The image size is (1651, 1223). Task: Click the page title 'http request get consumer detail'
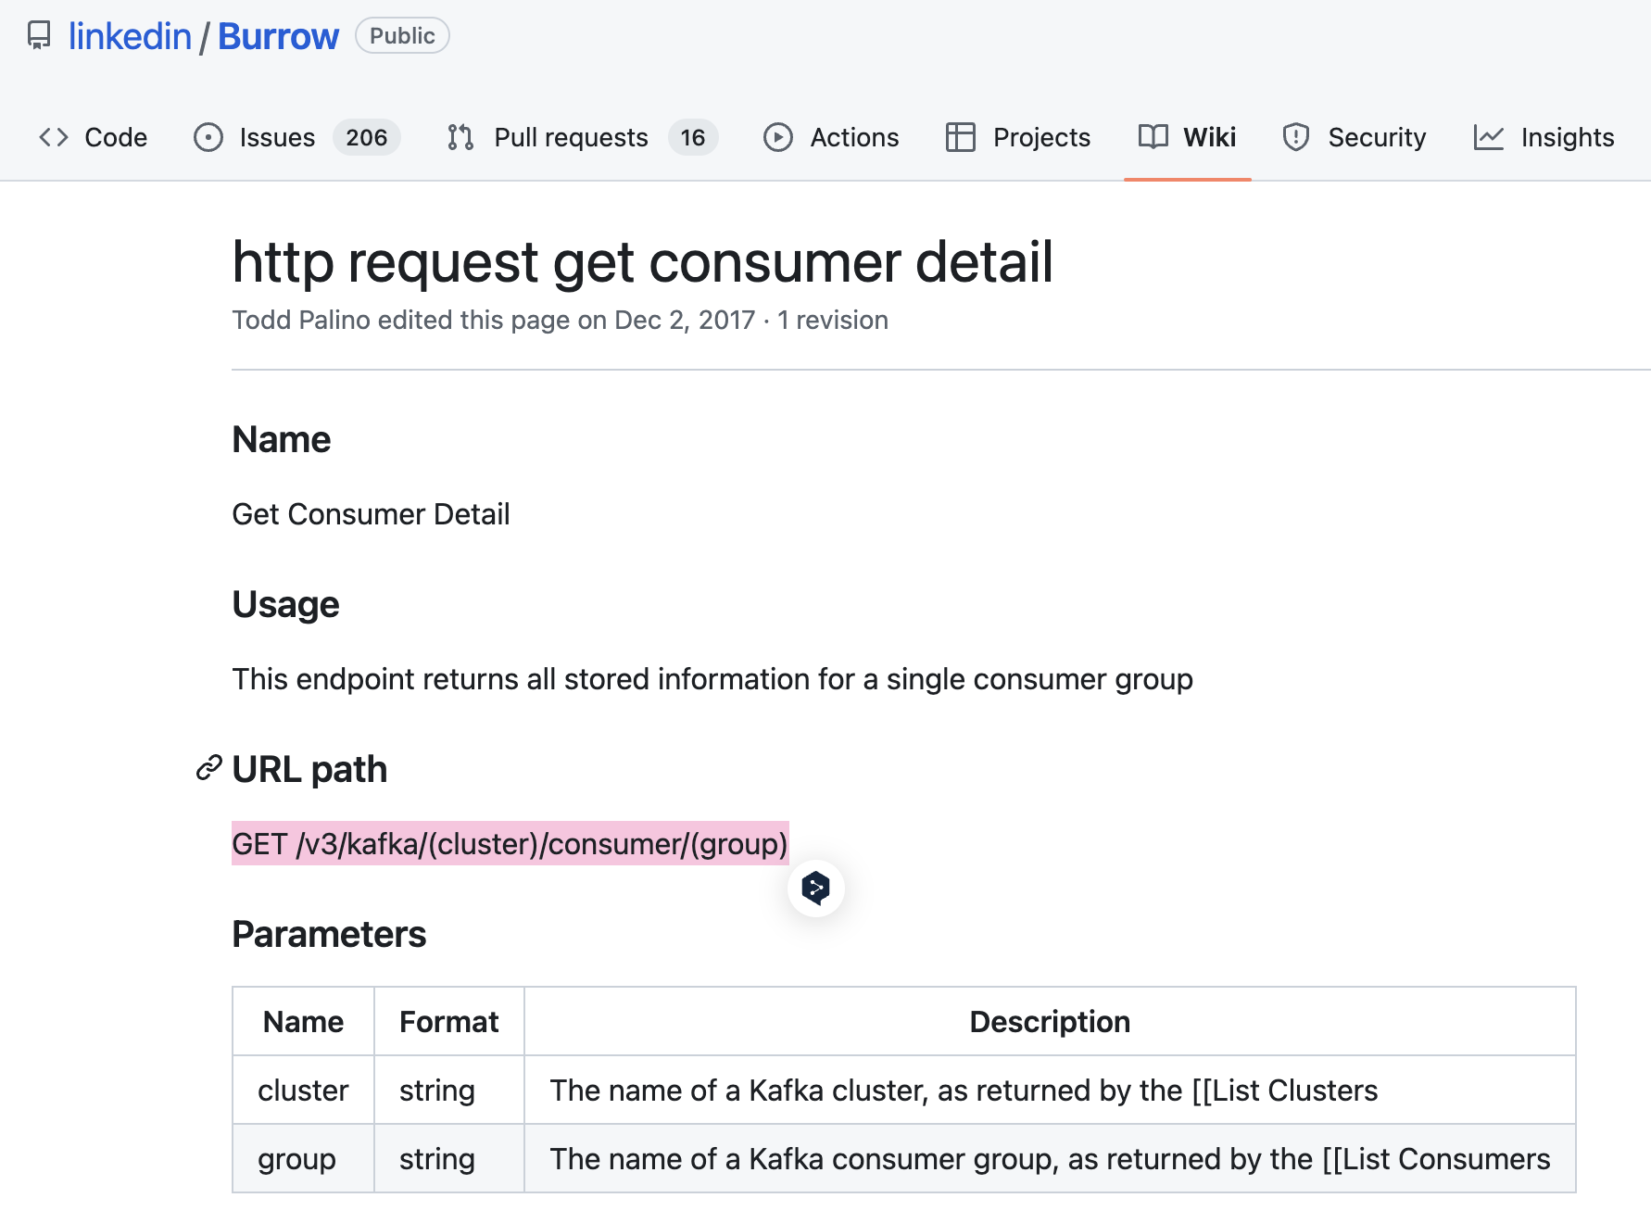click(642, 261)
